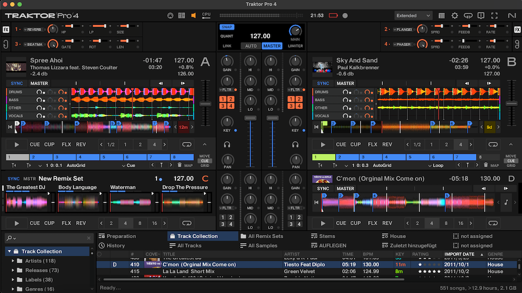Toggle fullscreen mode icon in header
The image size is (522, 293).
pos(495,16)
